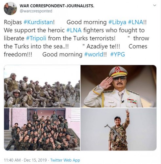Open the #YPG hashtag
Viewport: 161px width, 164px height.
[x=117, y=54]
